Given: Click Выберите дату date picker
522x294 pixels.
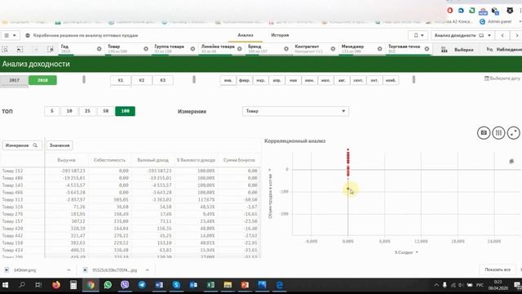Looking at the screenshot, I should coord(502,78).
